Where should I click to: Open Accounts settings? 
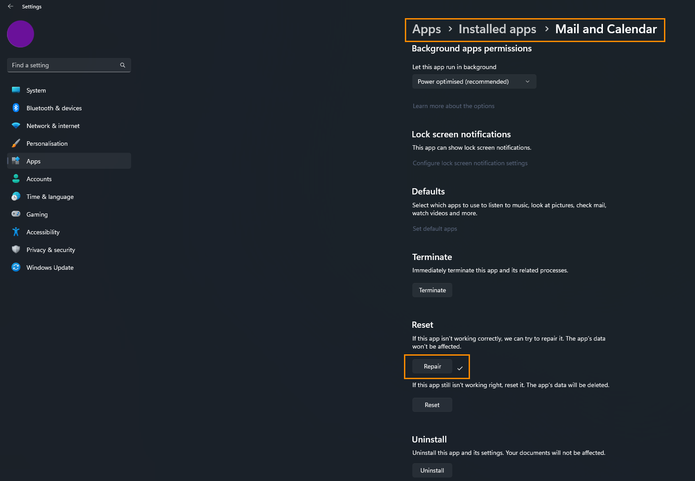point(69,179)
